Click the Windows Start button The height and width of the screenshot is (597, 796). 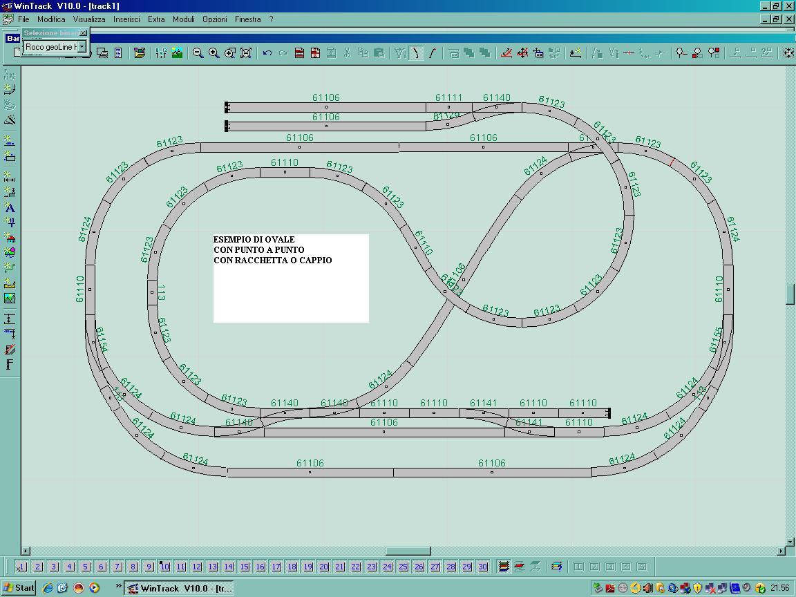pos(18,588)
